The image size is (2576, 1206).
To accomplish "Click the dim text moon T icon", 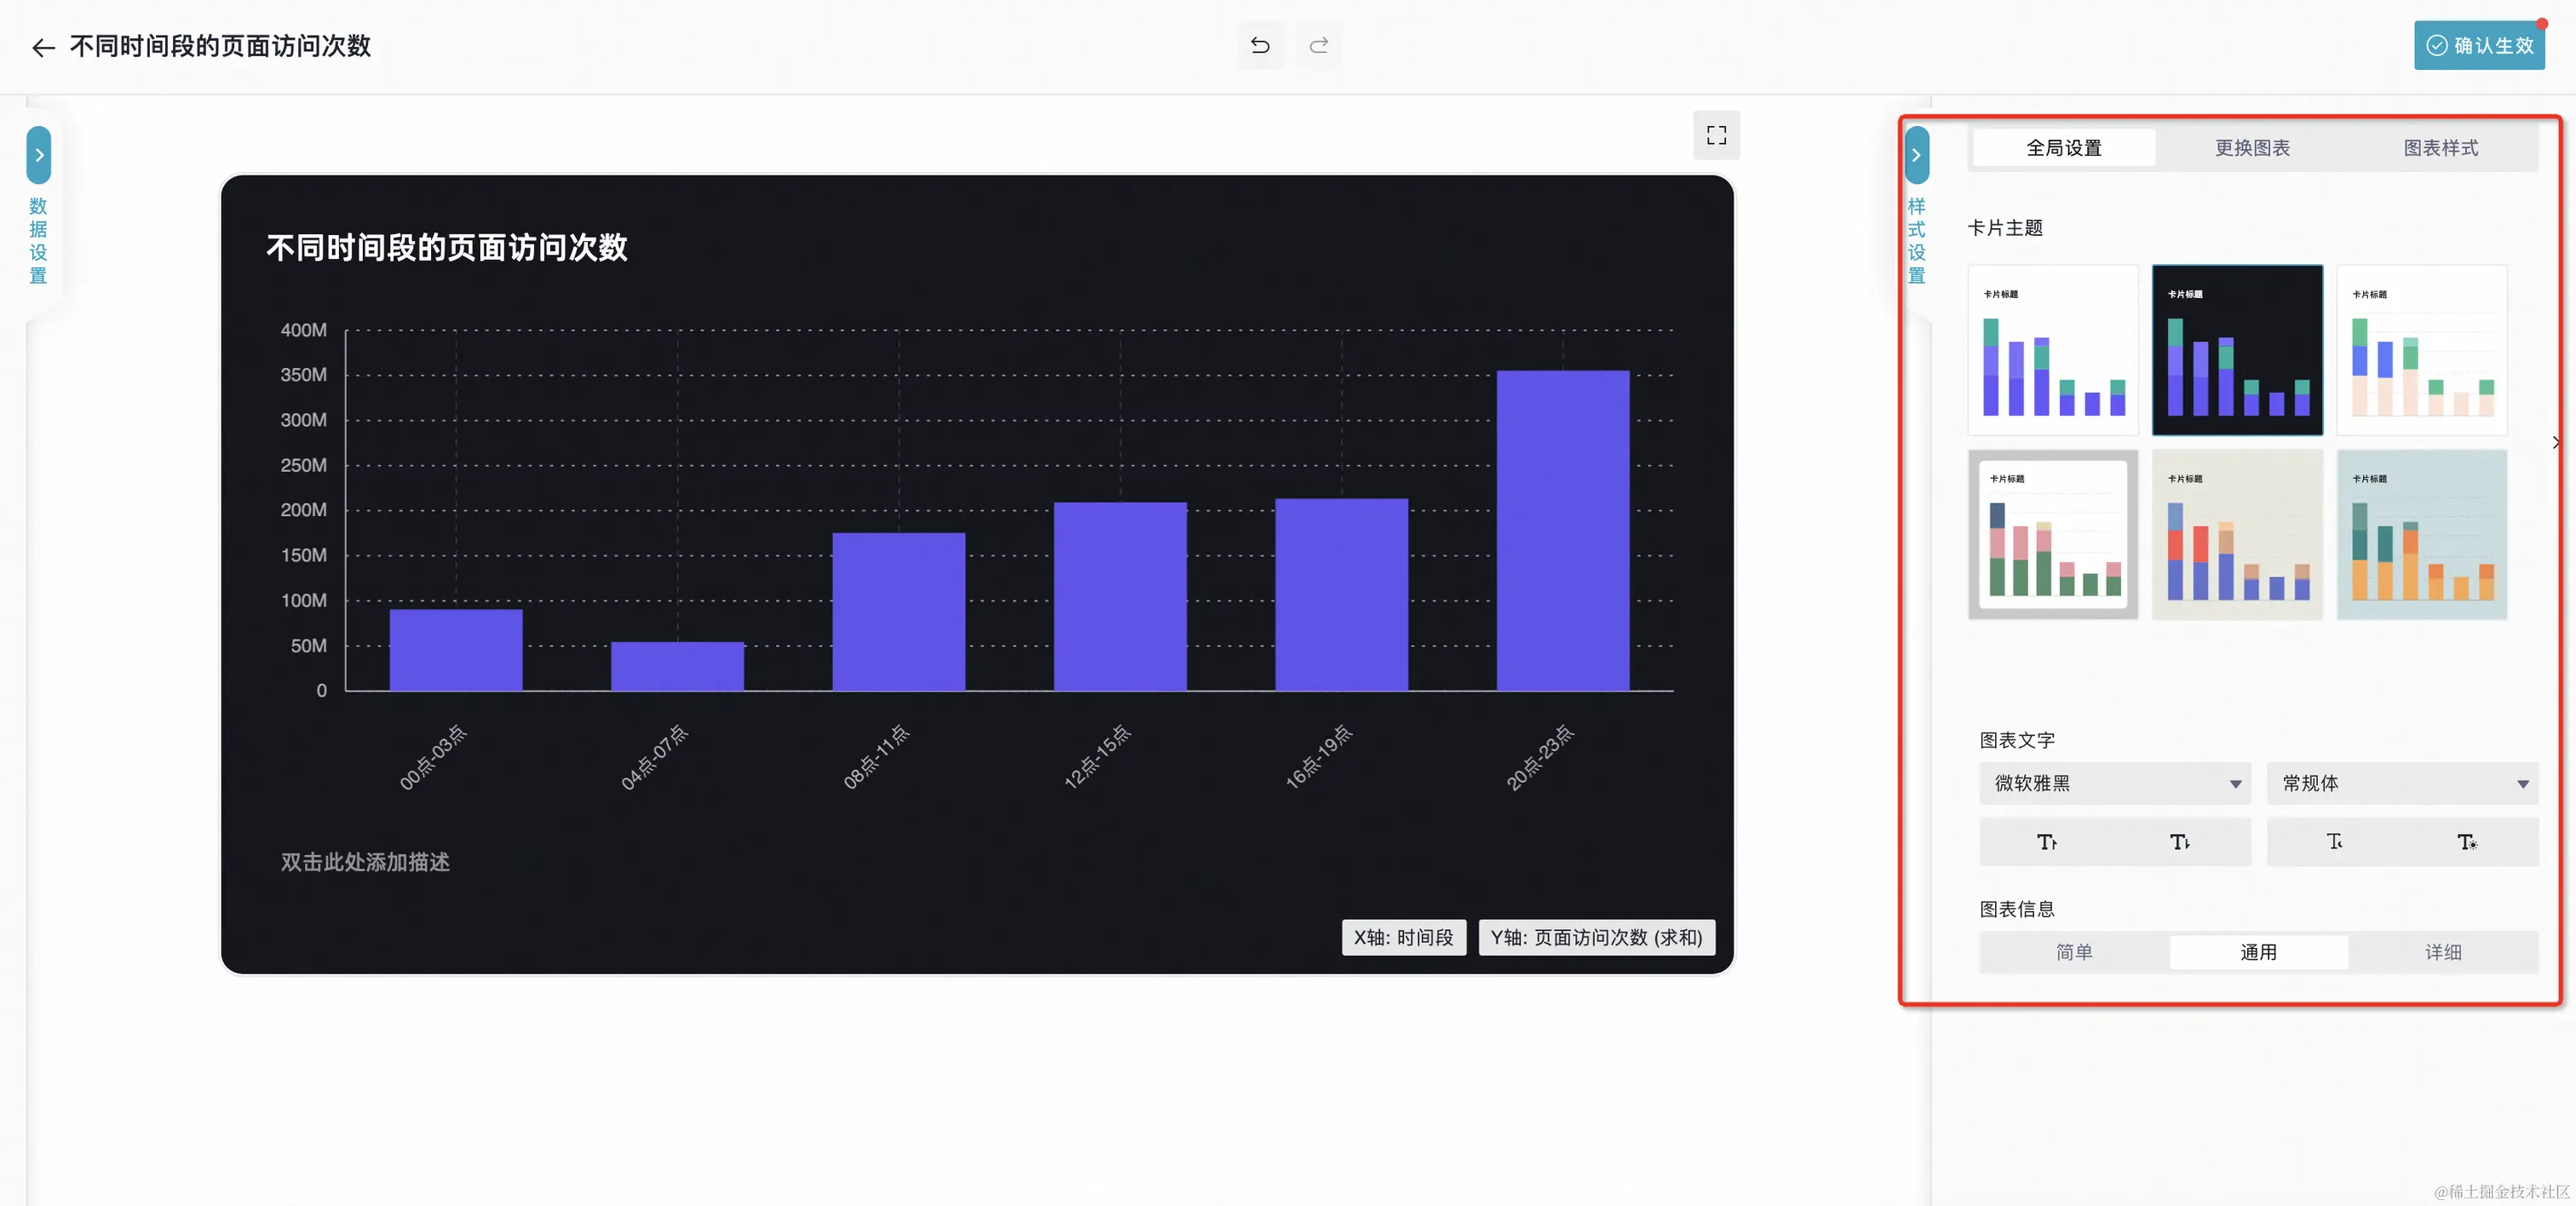I will point(2333,842).
